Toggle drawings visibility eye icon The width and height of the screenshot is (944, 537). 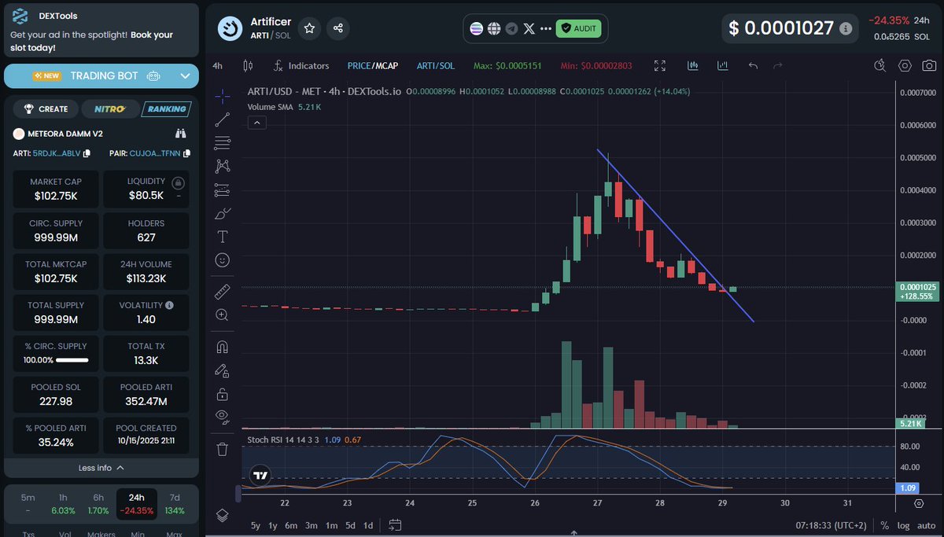coord(223,415)
